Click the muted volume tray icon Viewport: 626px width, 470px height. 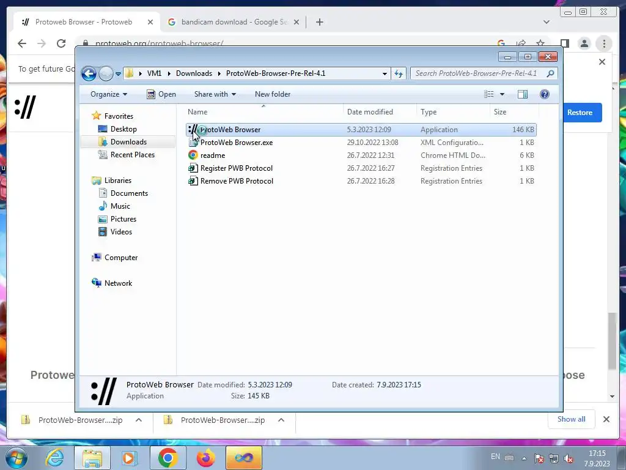click(x=569, y=458)
